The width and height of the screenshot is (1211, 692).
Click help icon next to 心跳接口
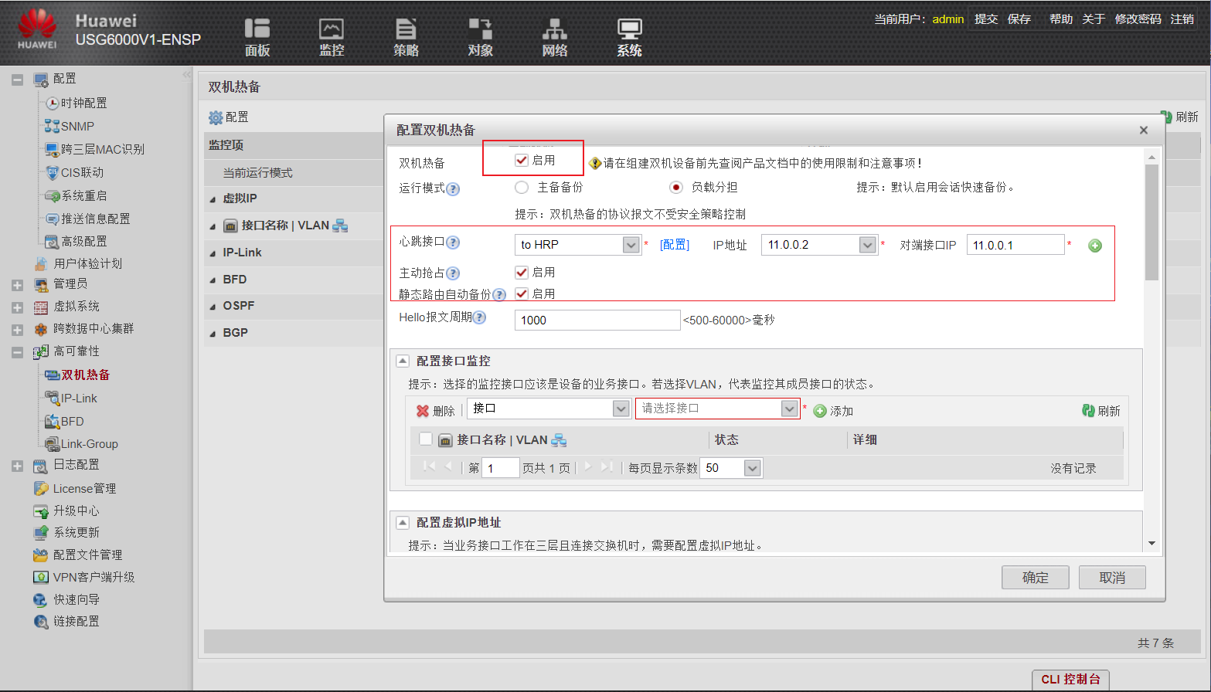tap(453, 243)
